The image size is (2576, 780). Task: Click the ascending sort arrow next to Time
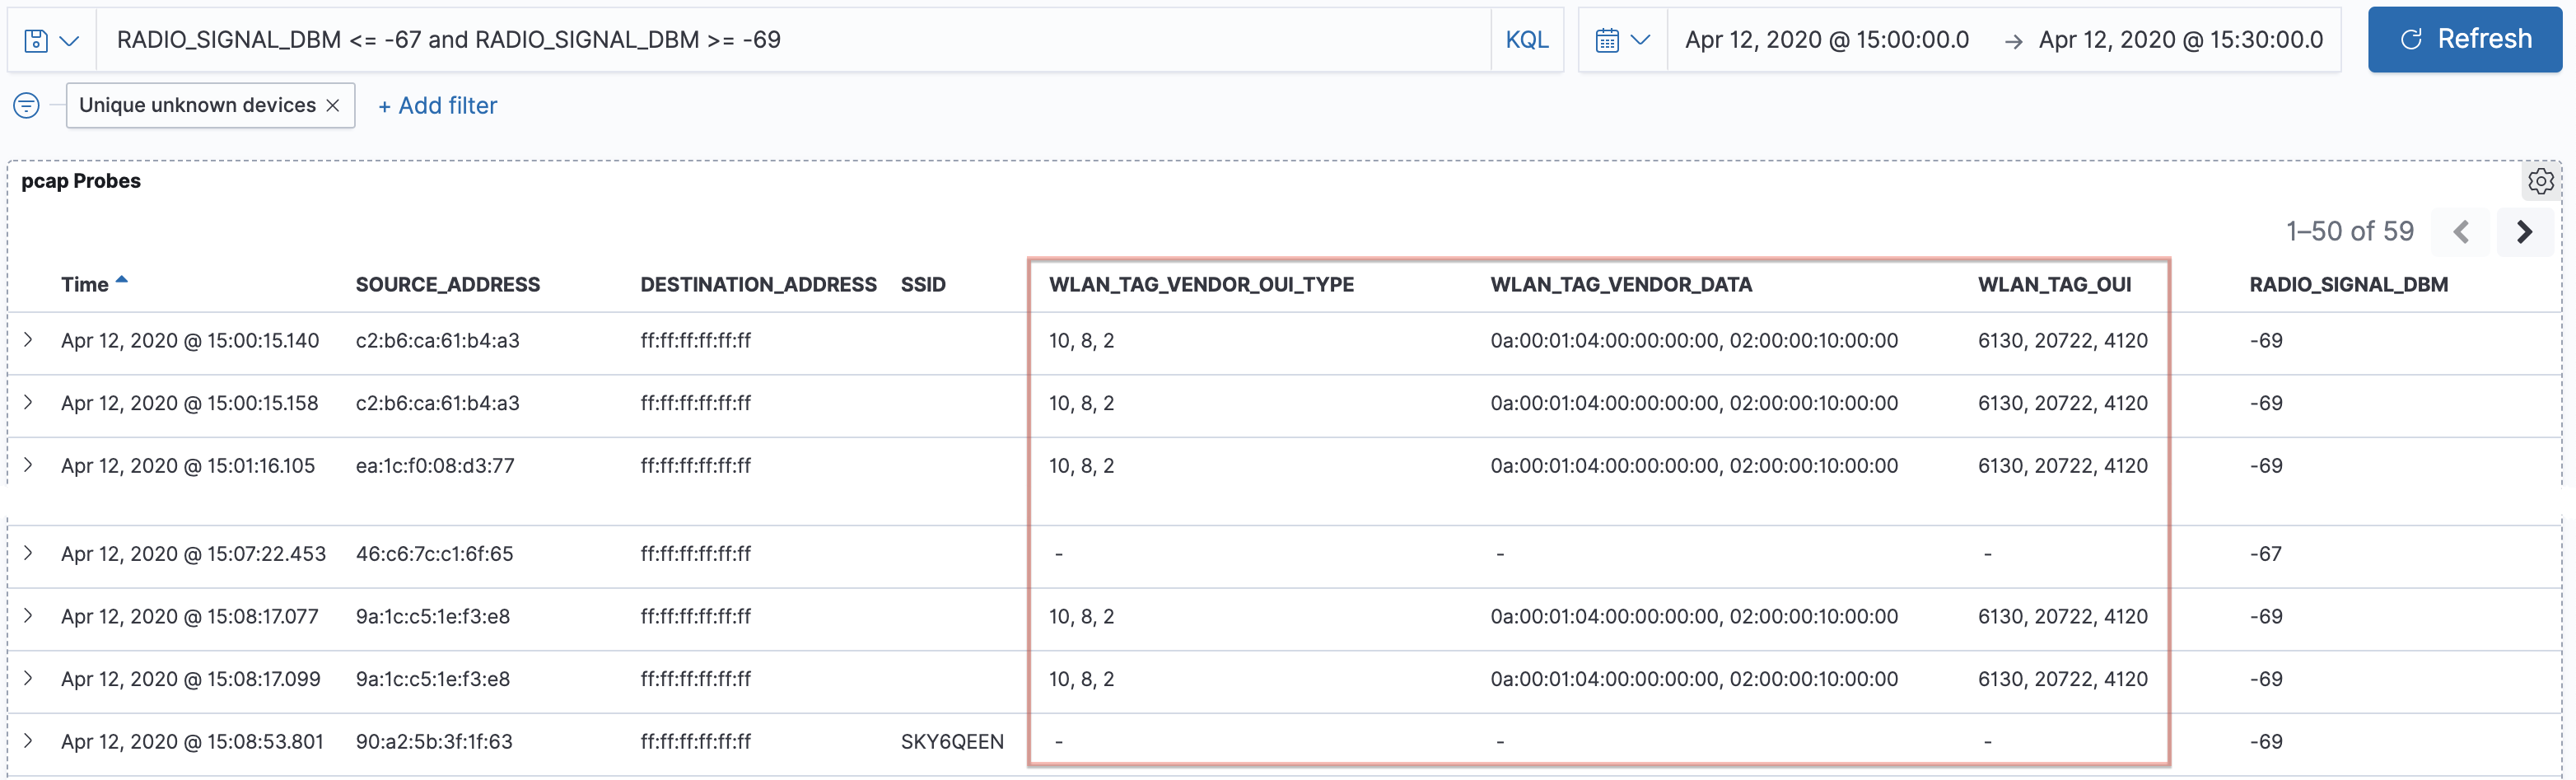point(122,281)
